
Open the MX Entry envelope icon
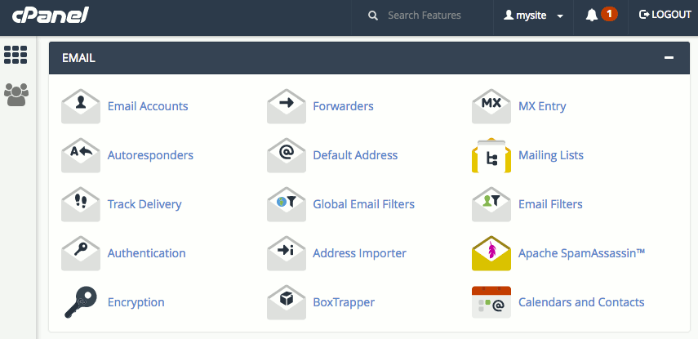[491, 106]
